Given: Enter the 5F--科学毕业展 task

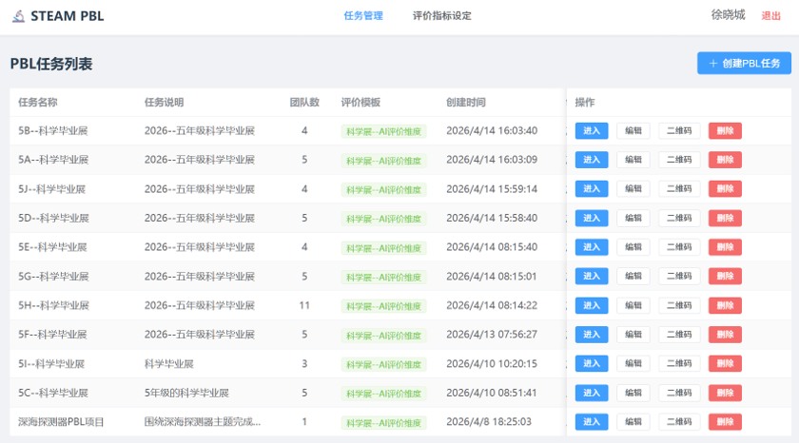Looking at the screenshot, I should click(x=592, y=335).
